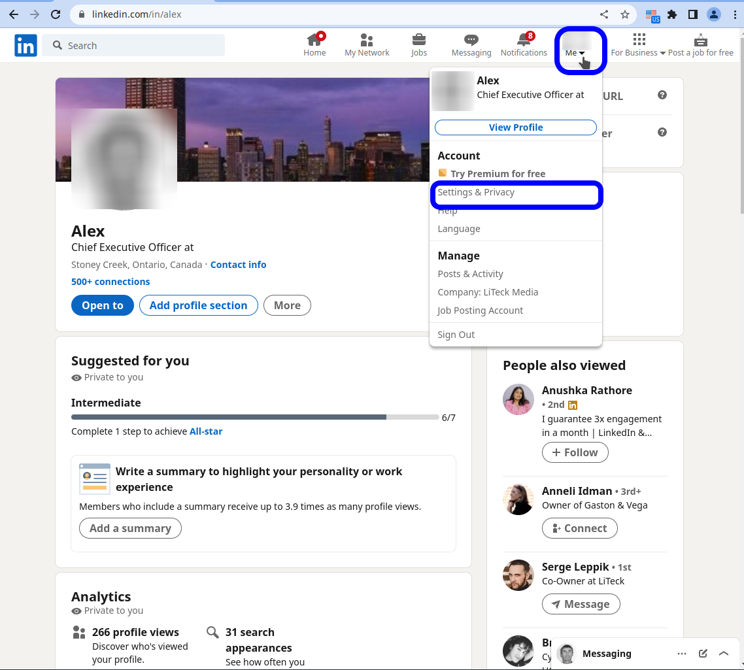Open My Network icon

pyautogui.click(x=367, y=41)
